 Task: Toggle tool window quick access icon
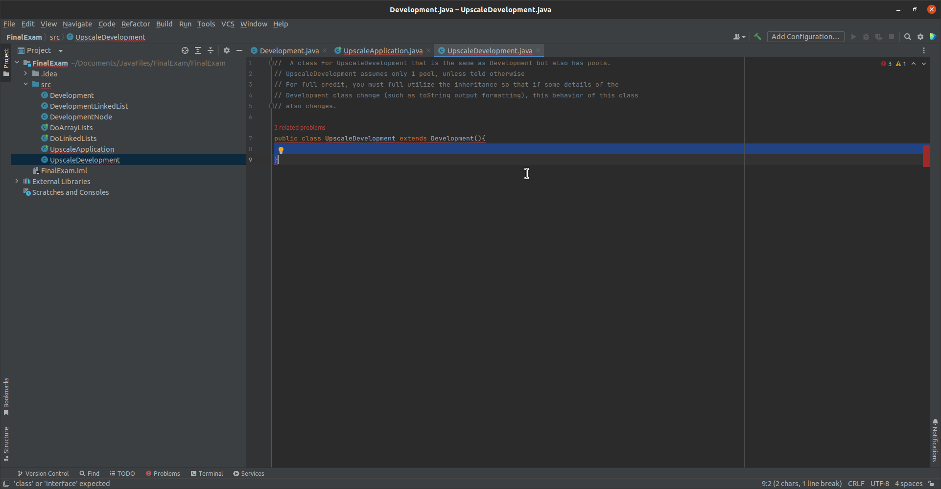[6, 484]
